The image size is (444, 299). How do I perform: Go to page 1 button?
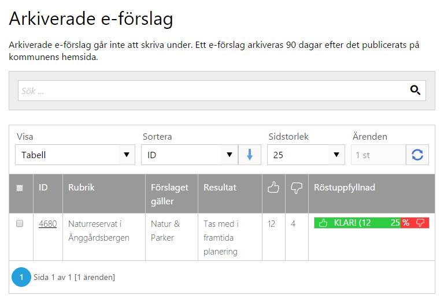pos(21,277)
